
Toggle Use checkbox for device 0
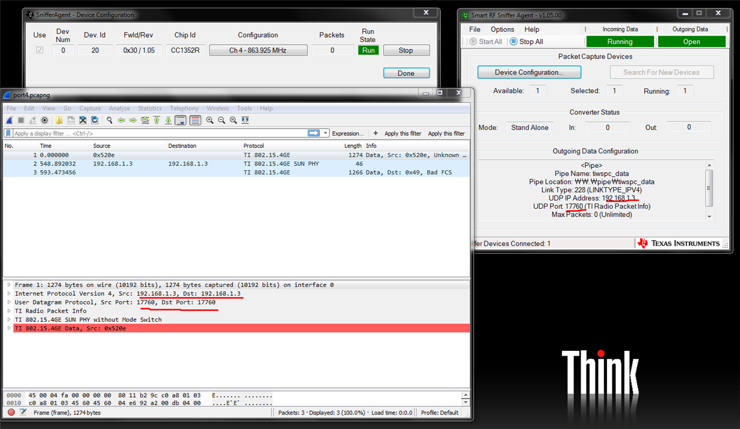[x=40, y=51]
